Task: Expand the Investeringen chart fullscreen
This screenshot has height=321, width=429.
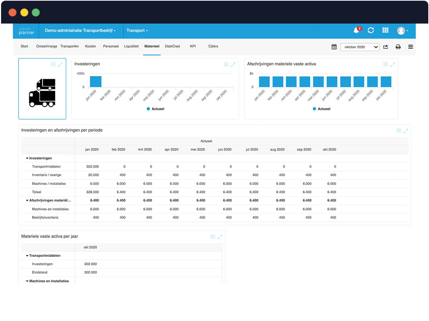Action: pyautogui.click(x=233, y=64)
